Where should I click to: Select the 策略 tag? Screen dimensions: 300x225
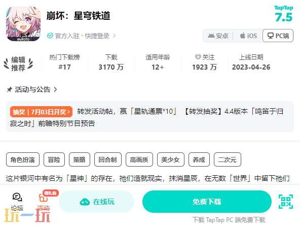coord(80,159)
